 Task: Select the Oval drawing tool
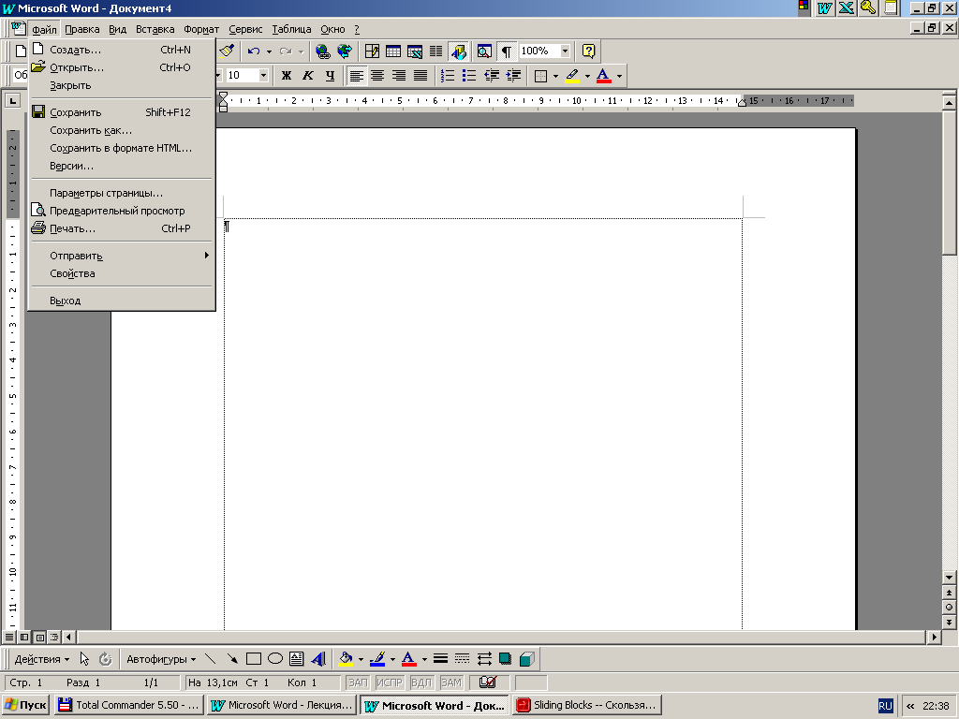click(x=275, y=658)
